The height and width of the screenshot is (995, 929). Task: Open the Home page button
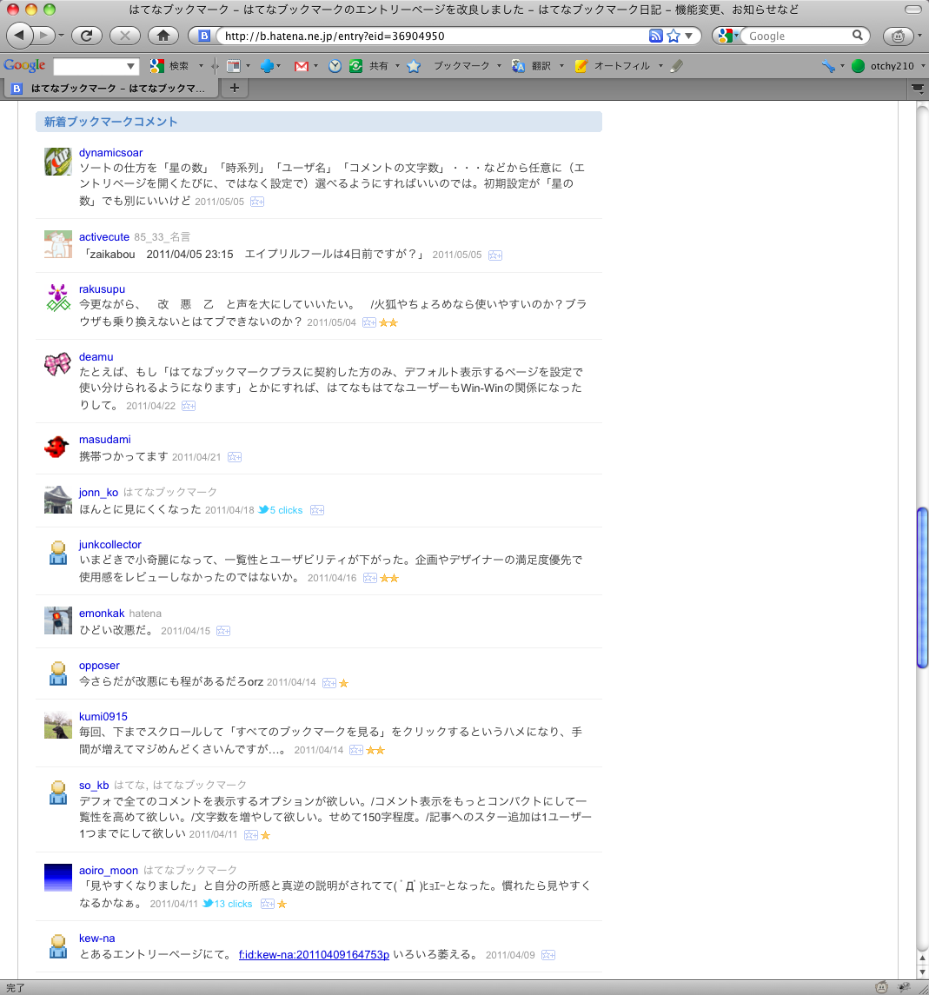(163, 36)
